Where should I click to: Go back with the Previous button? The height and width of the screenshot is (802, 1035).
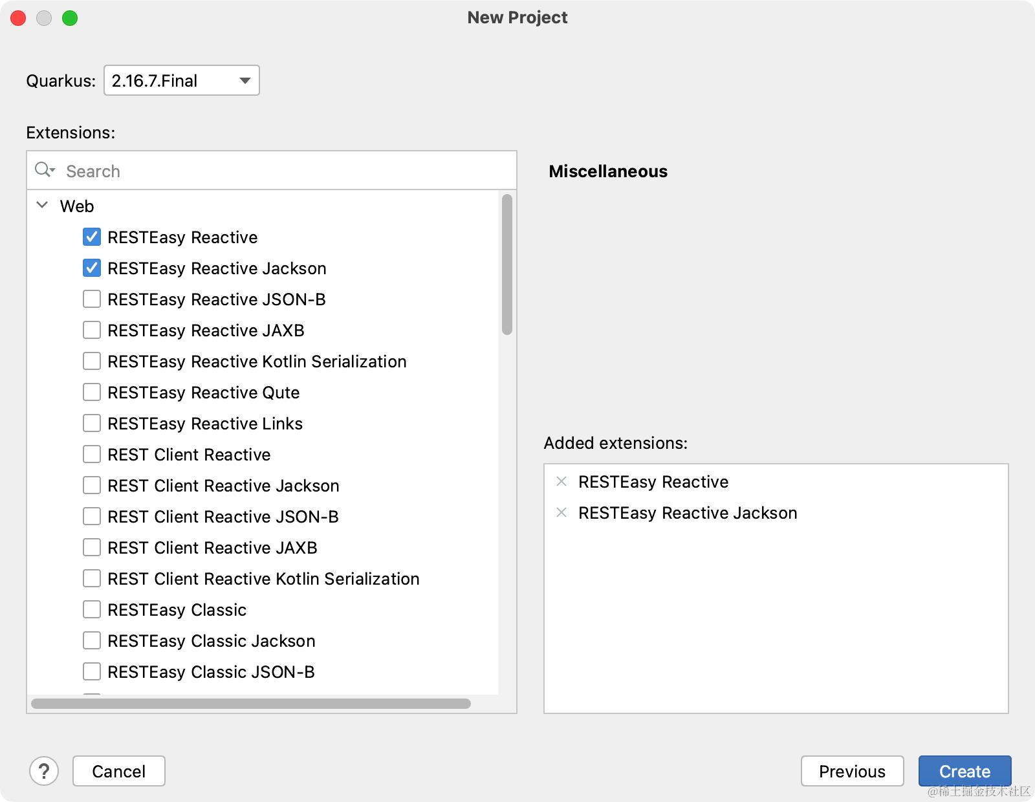[852, 771]
